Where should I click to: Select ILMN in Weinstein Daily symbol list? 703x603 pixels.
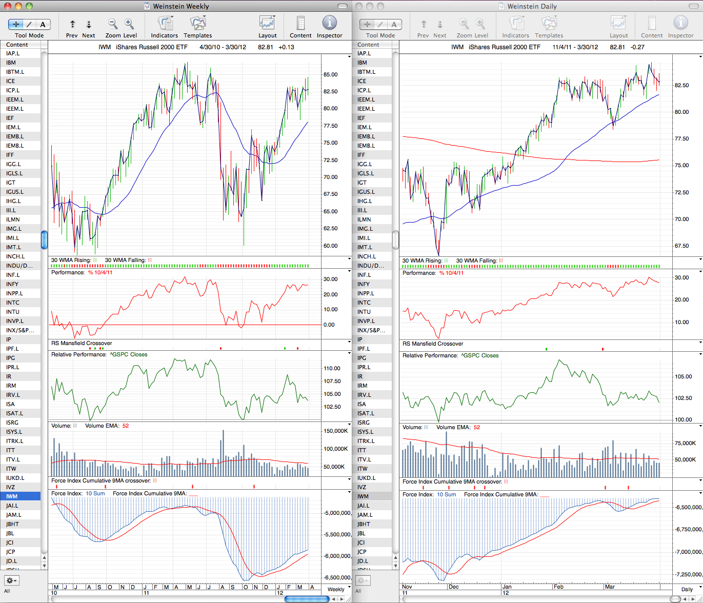pos(371,219)
